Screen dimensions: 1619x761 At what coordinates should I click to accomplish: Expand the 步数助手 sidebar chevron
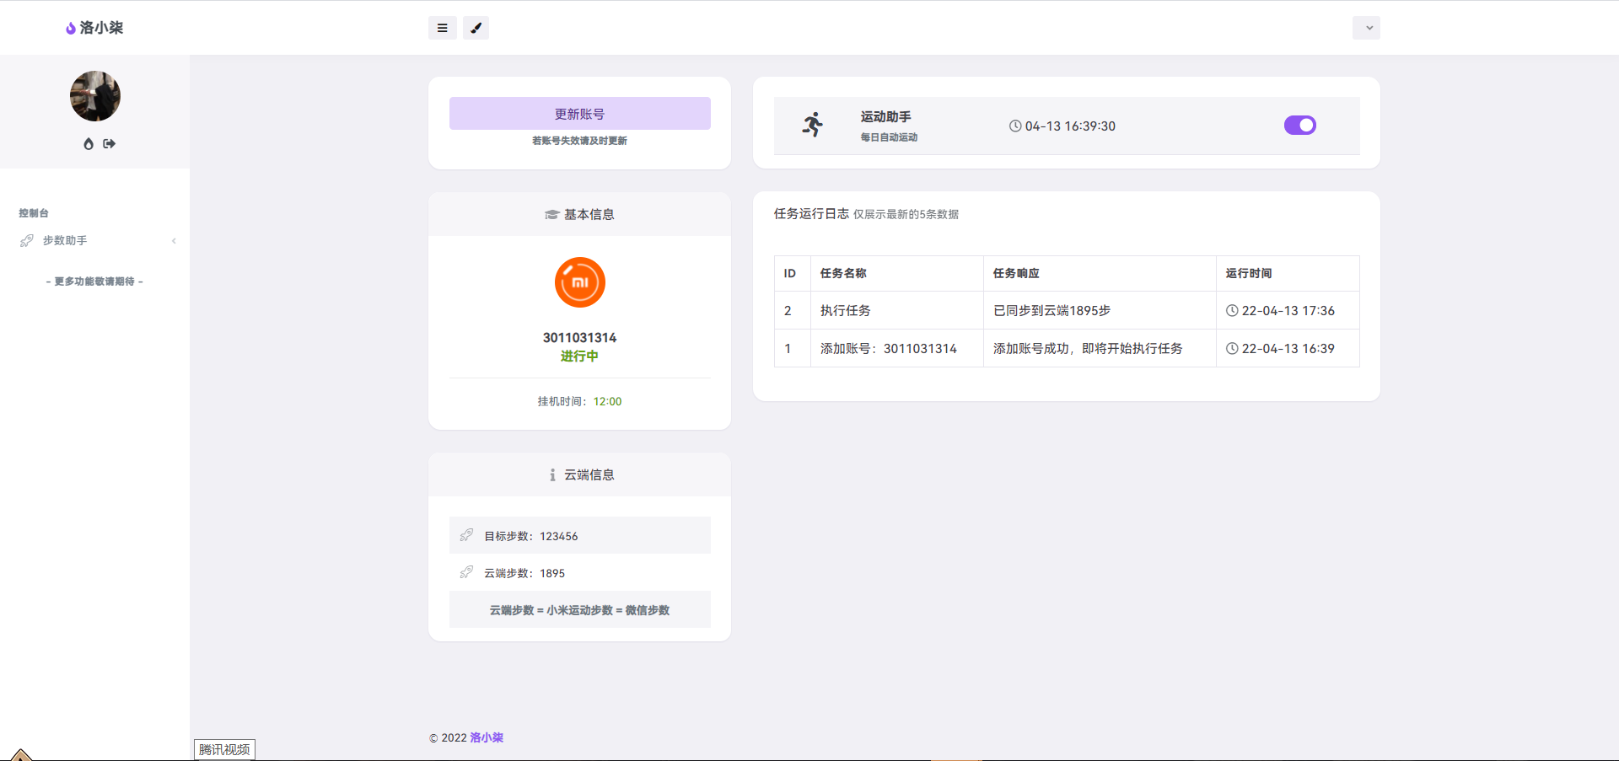pos(174,241)
